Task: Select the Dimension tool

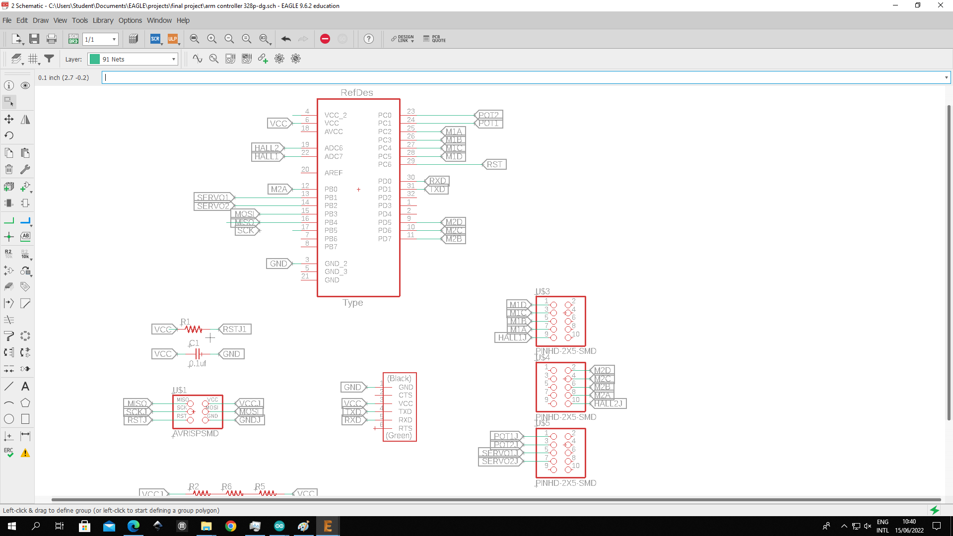Action: [x=25, y=436]
